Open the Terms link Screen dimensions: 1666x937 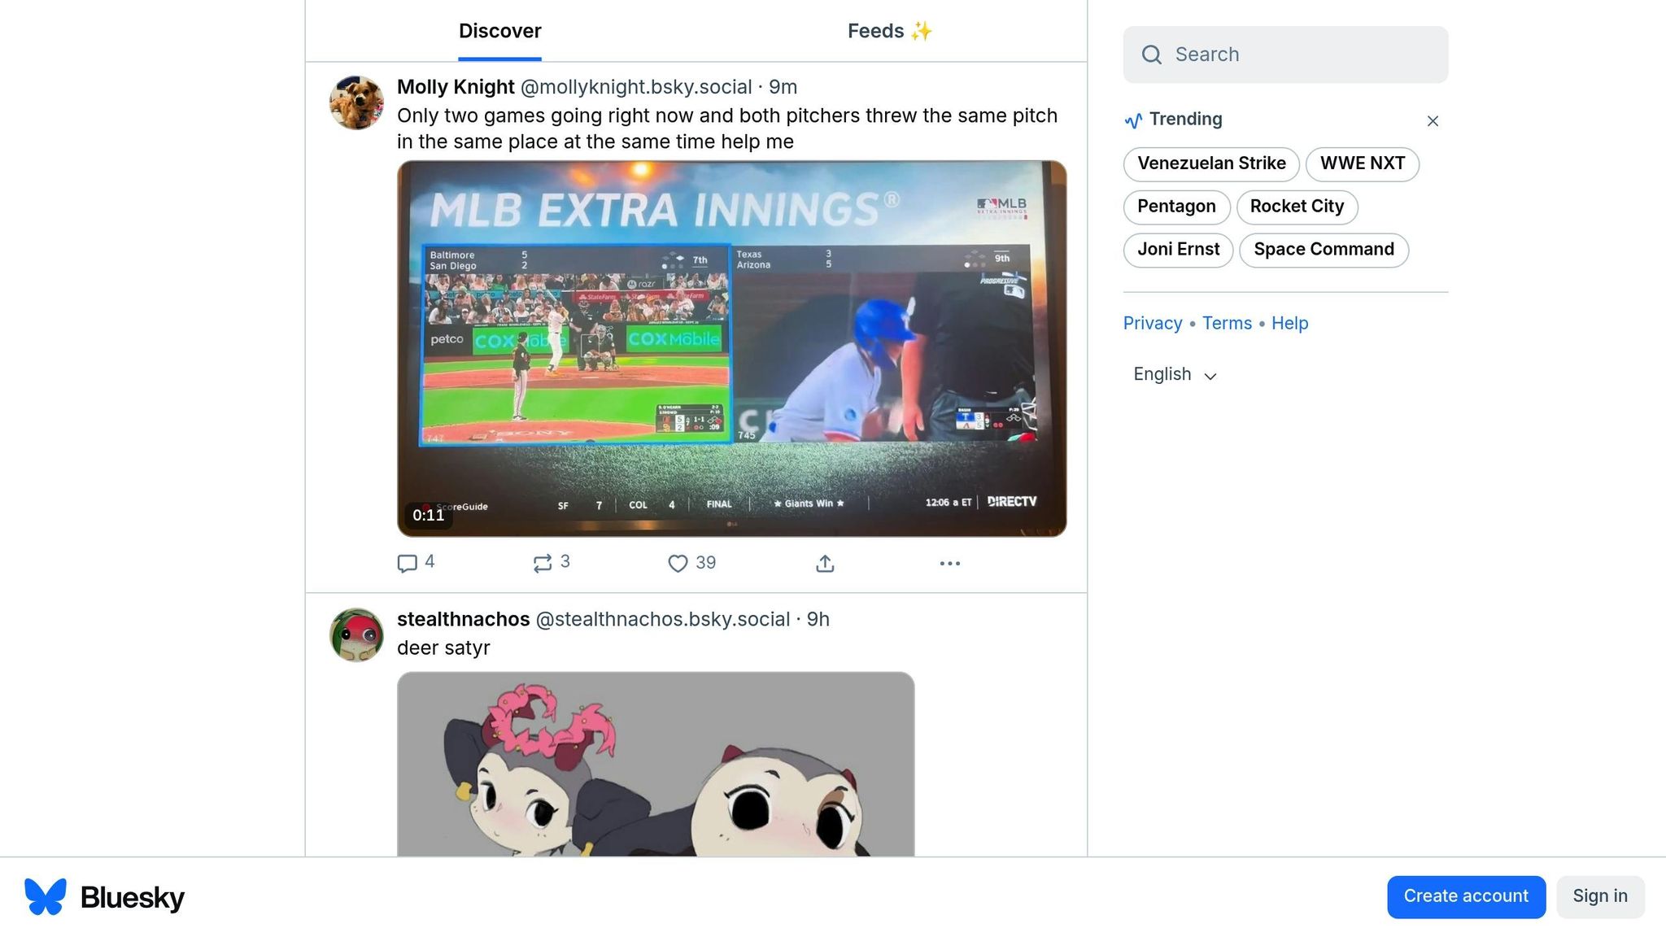point(1227,323)
